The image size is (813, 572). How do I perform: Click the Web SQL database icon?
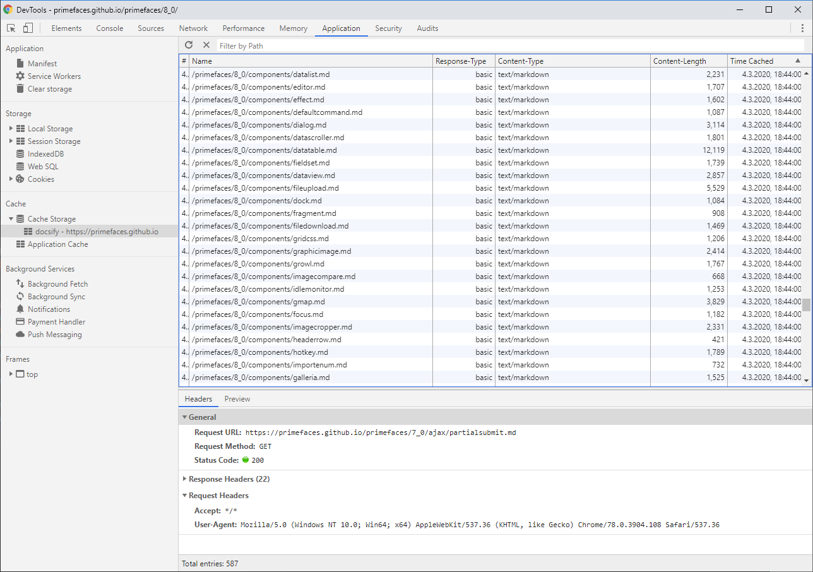(20, 167)
